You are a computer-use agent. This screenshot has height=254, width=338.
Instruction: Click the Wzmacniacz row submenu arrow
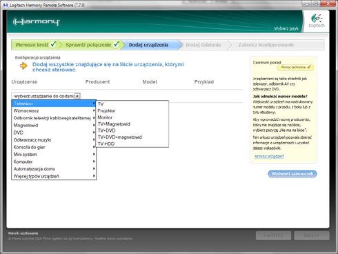pos(94,110)
